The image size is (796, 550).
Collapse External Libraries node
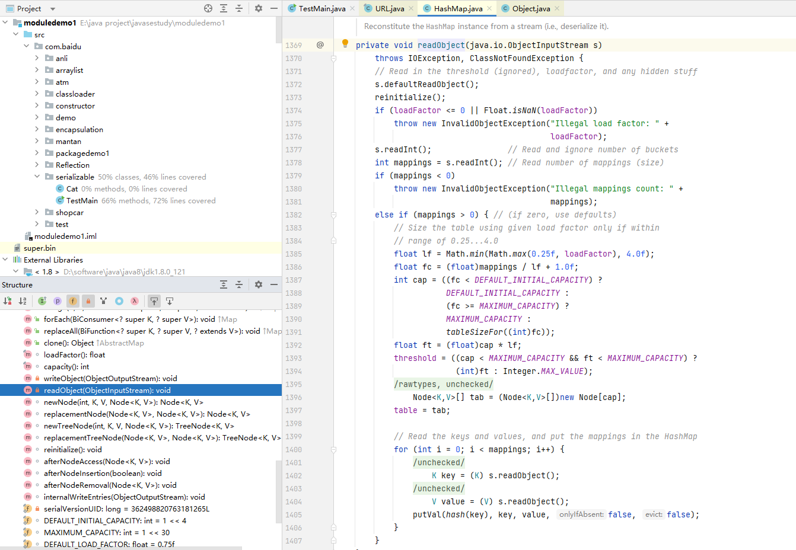pos(5,260)
